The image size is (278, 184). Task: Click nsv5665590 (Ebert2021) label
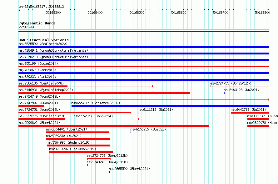pos(129,169)
